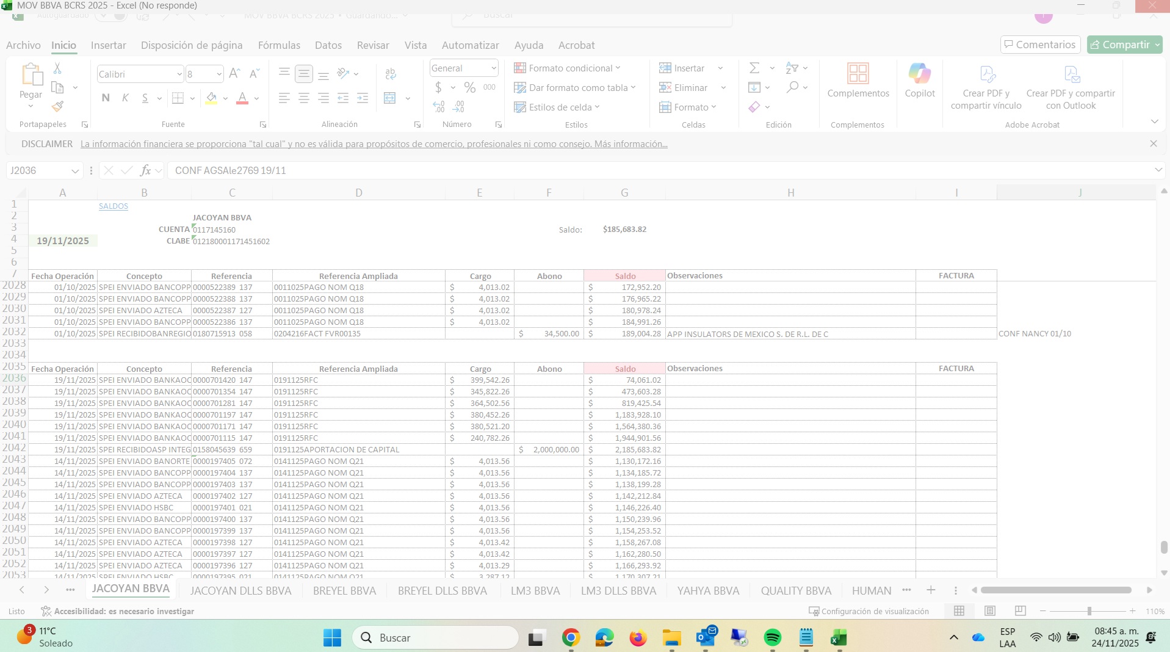Click the zoom slider in status bar
This screenshot has width=1170, height=652.
click(x=1089, y=611)
